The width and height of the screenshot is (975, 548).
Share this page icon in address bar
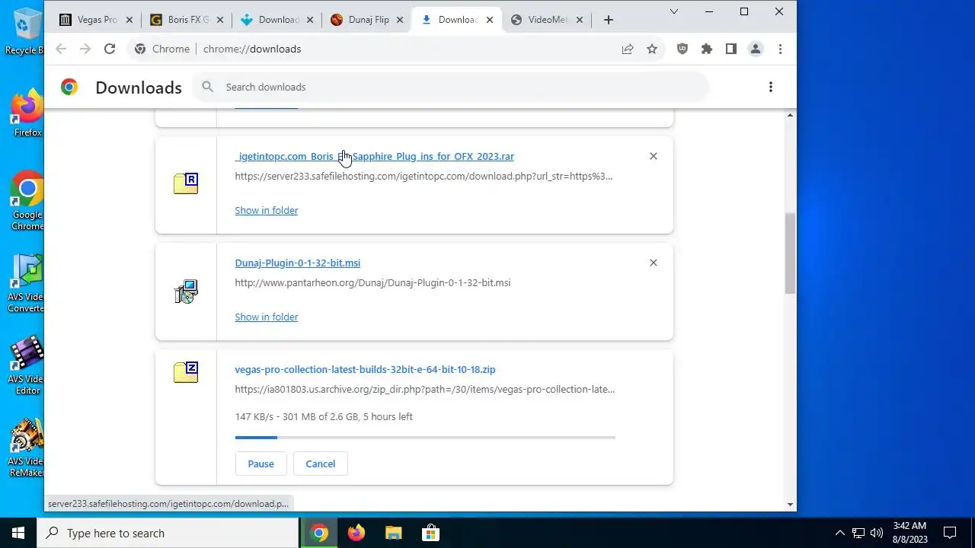[x=628, y=49]
